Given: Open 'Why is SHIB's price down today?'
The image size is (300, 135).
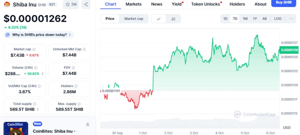Looking at the screenshot, I should (39, 35).
